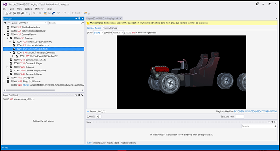Open the Mode dropdown set to Normal
This screenshot has width=280, height=151.
click(118, 33)
